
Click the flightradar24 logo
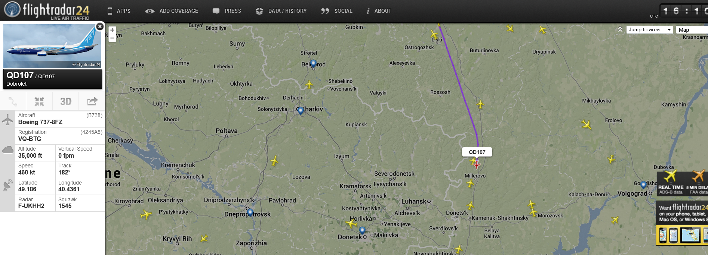click(x=47, y=10)
